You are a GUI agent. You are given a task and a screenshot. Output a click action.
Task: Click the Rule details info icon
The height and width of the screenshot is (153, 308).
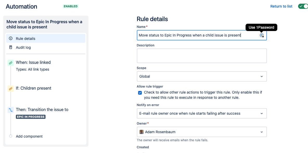(x=11, y=38)
